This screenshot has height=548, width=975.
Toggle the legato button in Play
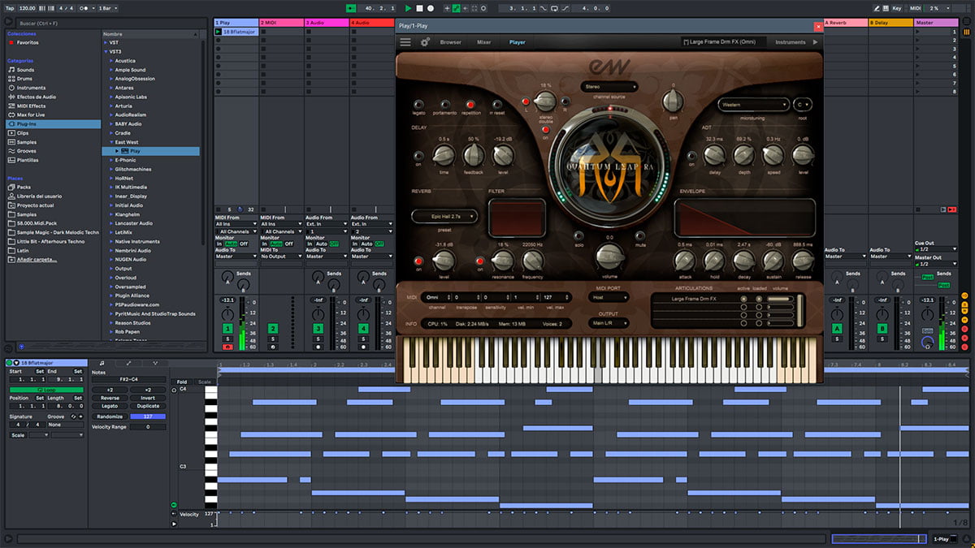(418, 105)
